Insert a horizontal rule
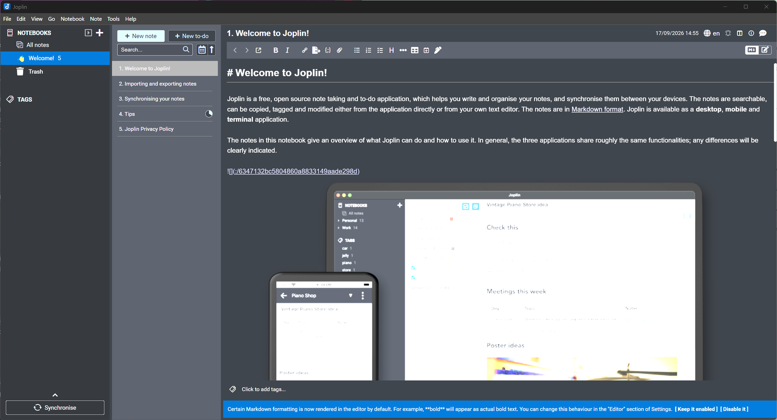Screen dimensions: 777x420 (403, 50)
